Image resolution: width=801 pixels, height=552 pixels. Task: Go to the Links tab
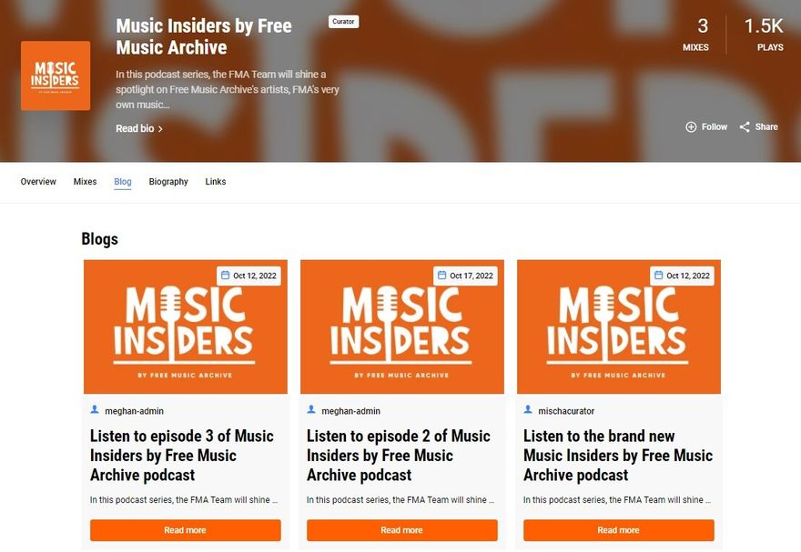pos(216,182)
